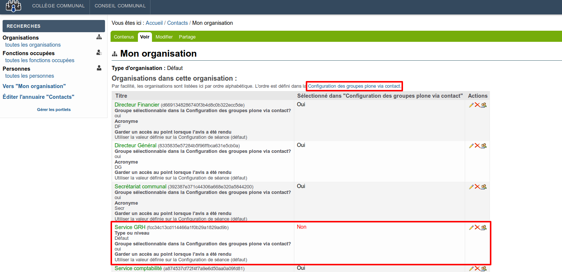Open the Service GRH organisation

tap(130, 227)
